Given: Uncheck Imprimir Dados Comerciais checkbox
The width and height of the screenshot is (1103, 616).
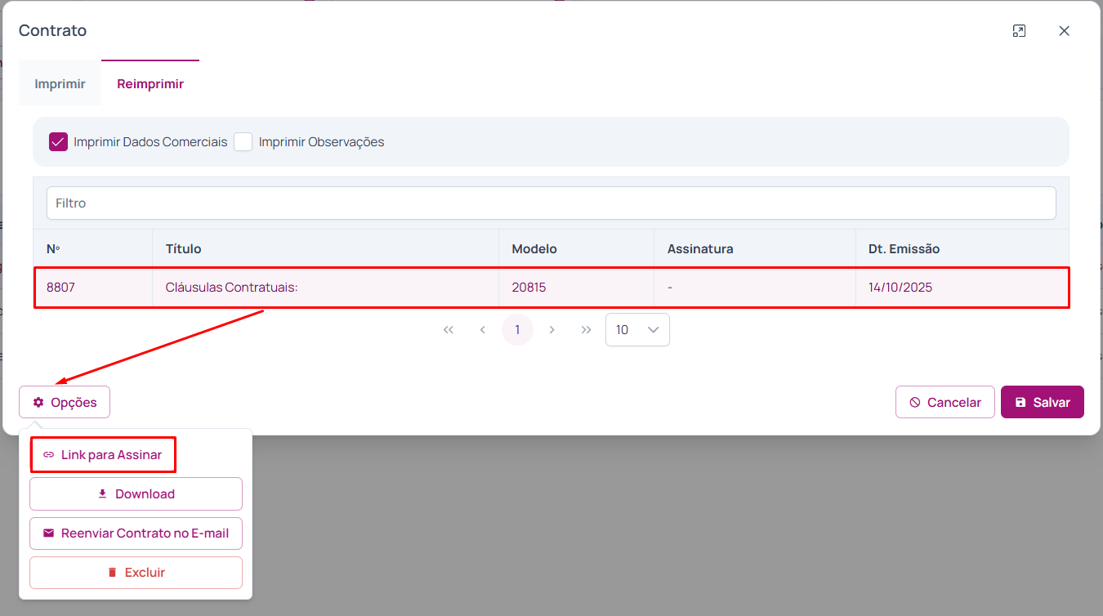Looking at the screenshot, I should click(58, 142).
